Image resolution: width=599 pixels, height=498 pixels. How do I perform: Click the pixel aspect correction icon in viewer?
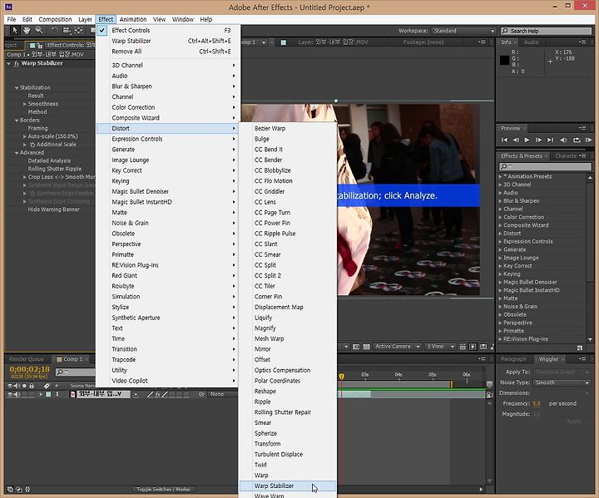pyautogui.click(x=463, y=347)
